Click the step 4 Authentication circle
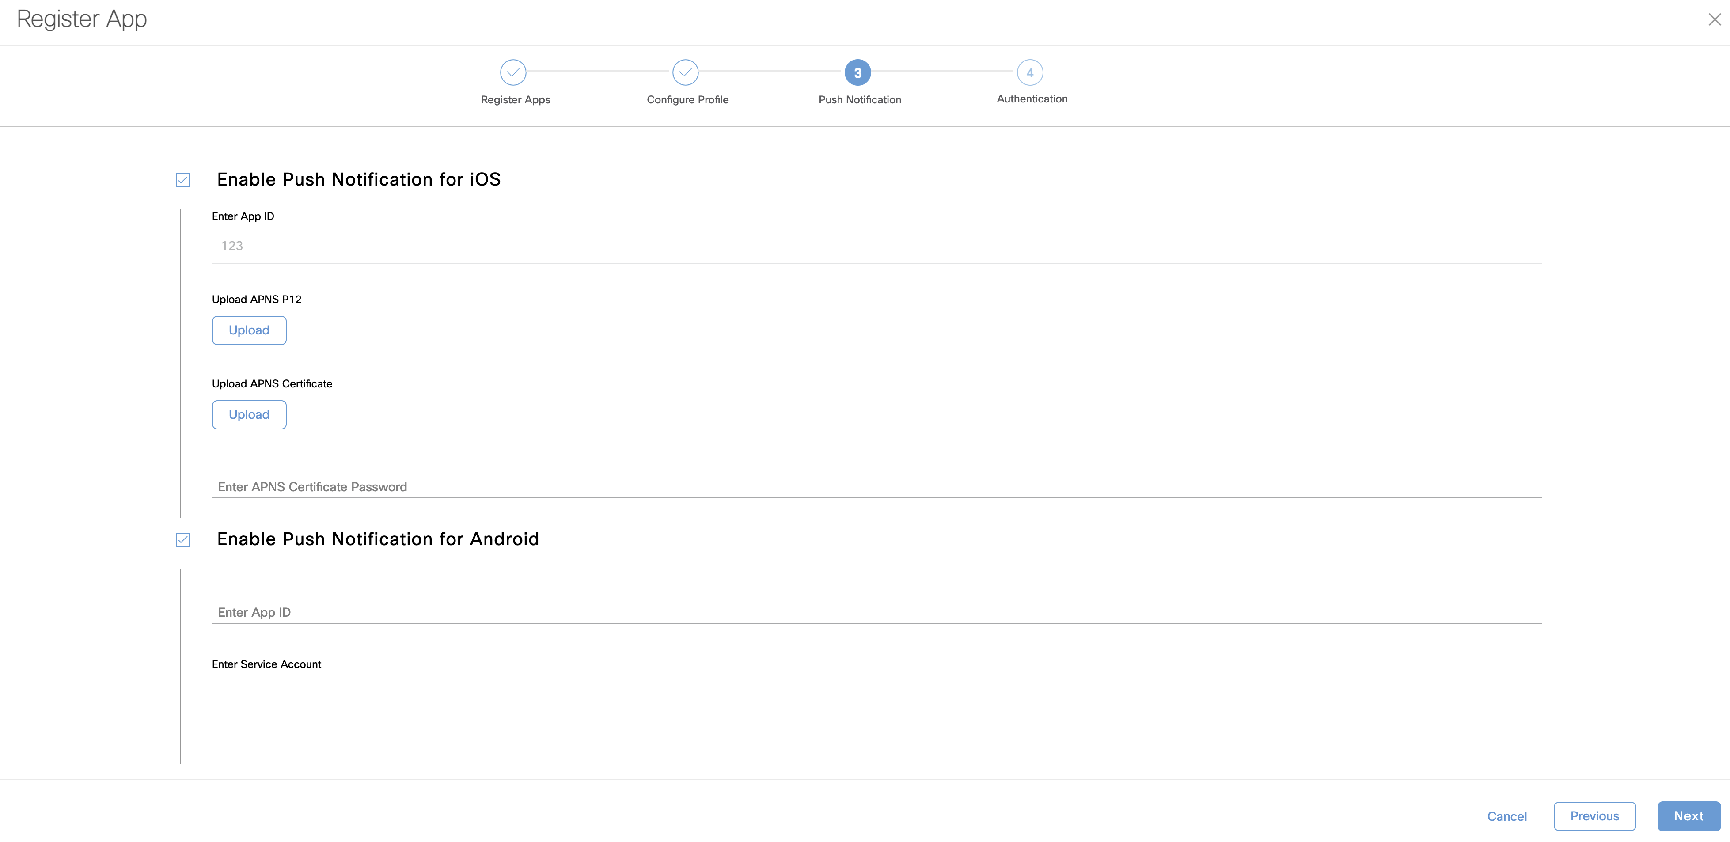1730x842 pixels. (x=1029, y=72)
